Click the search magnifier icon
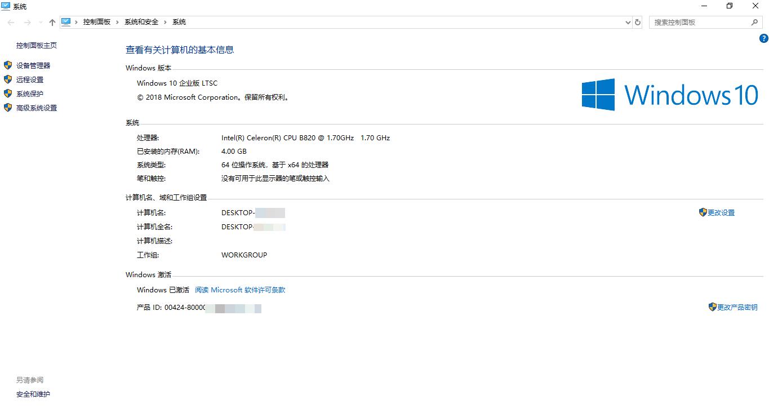Viewport: 769px width, 409px height. pos(754,22)
